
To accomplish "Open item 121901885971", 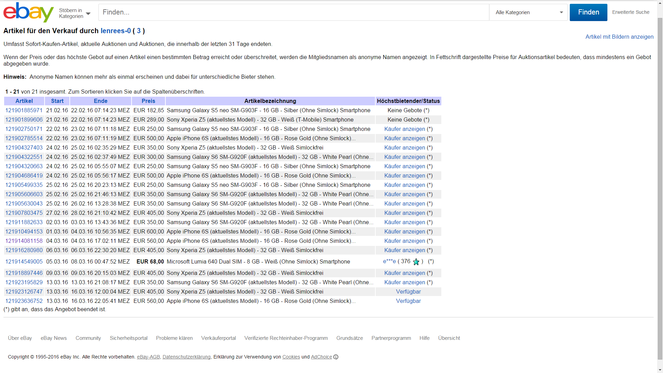I will click(24, 110).
